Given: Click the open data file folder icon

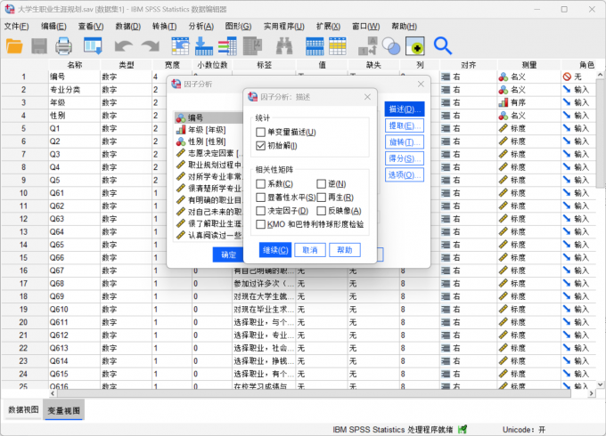Looking at the screenshot, I should coord(15,45).
